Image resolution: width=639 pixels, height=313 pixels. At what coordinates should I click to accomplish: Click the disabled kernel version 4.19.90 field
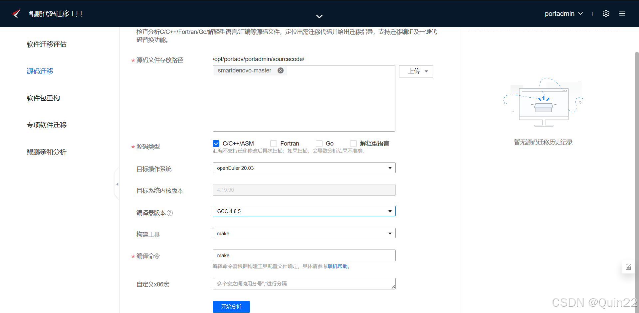pyautogui.click(x=304, y=190)
